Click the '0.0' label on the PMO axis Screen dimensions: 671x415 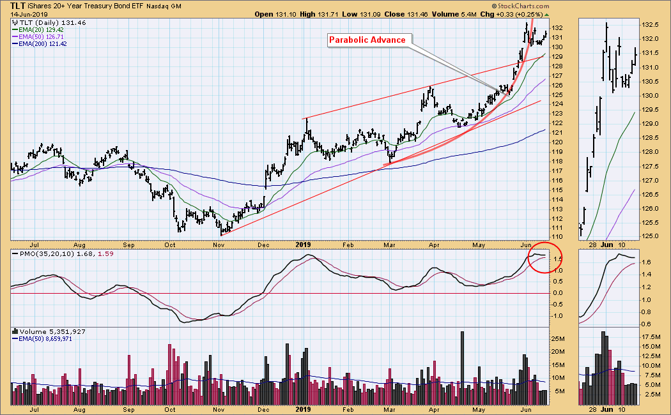[x=558, y=293]
